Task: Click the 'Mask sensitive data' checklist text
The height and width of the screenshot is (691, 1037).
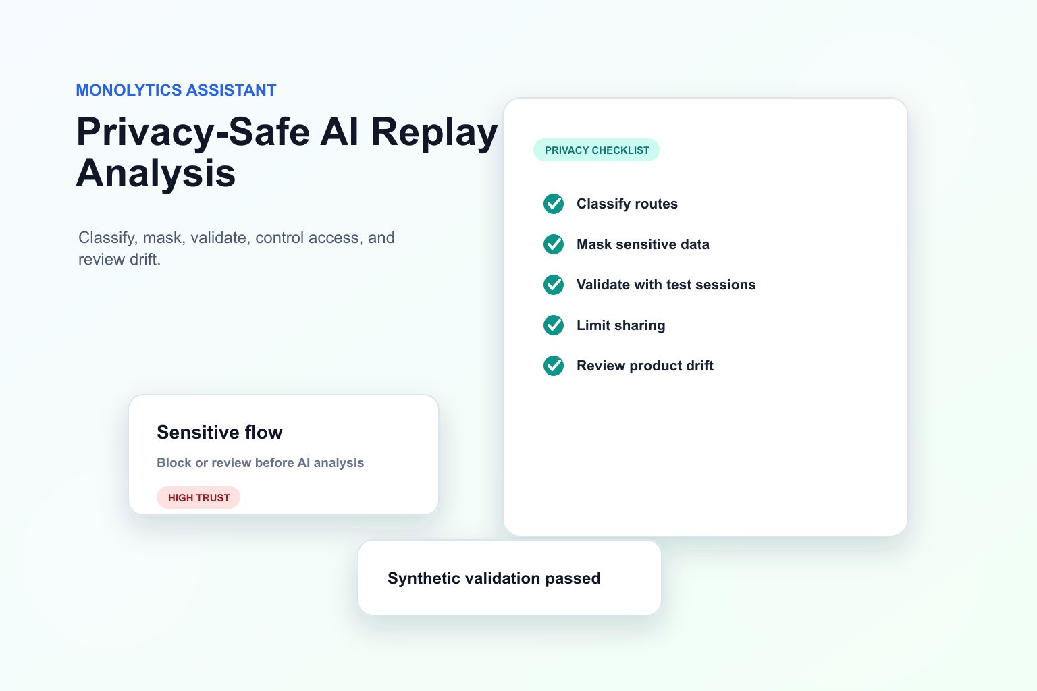Action: 643,244
